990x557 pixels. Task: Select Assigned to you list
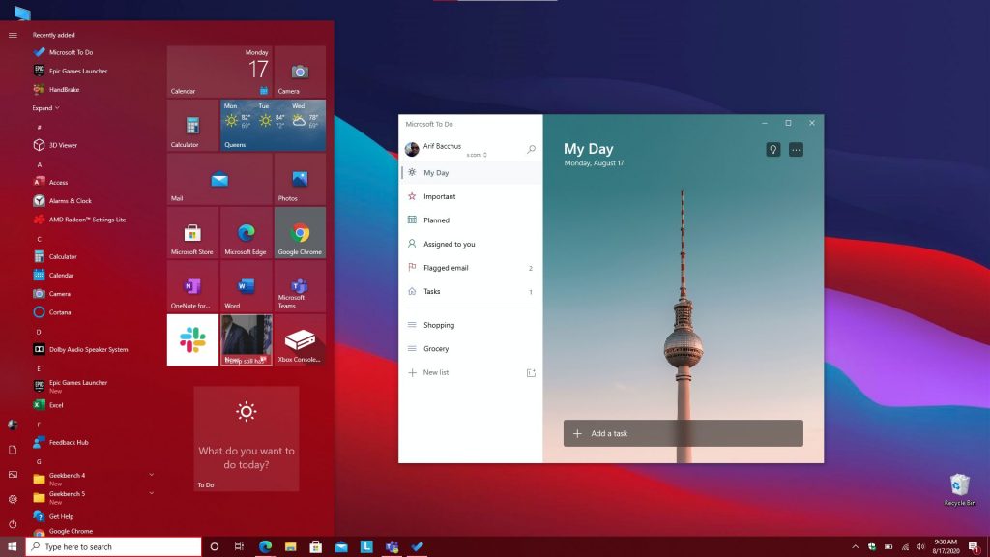tap(472, 244)
